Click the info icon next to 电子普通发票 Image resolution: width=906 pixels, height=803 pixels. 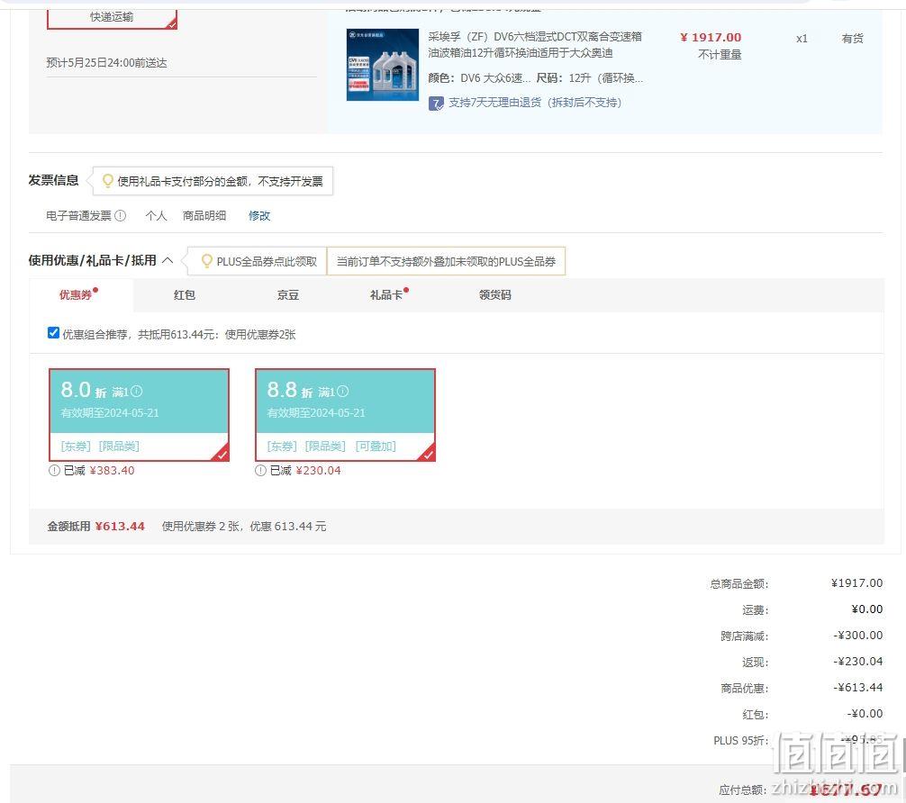coord(120,215)
